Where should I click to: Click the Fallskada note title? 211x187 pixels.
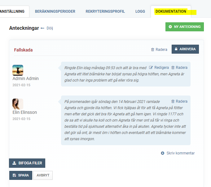pyautogui.click(x=23, y=50)
